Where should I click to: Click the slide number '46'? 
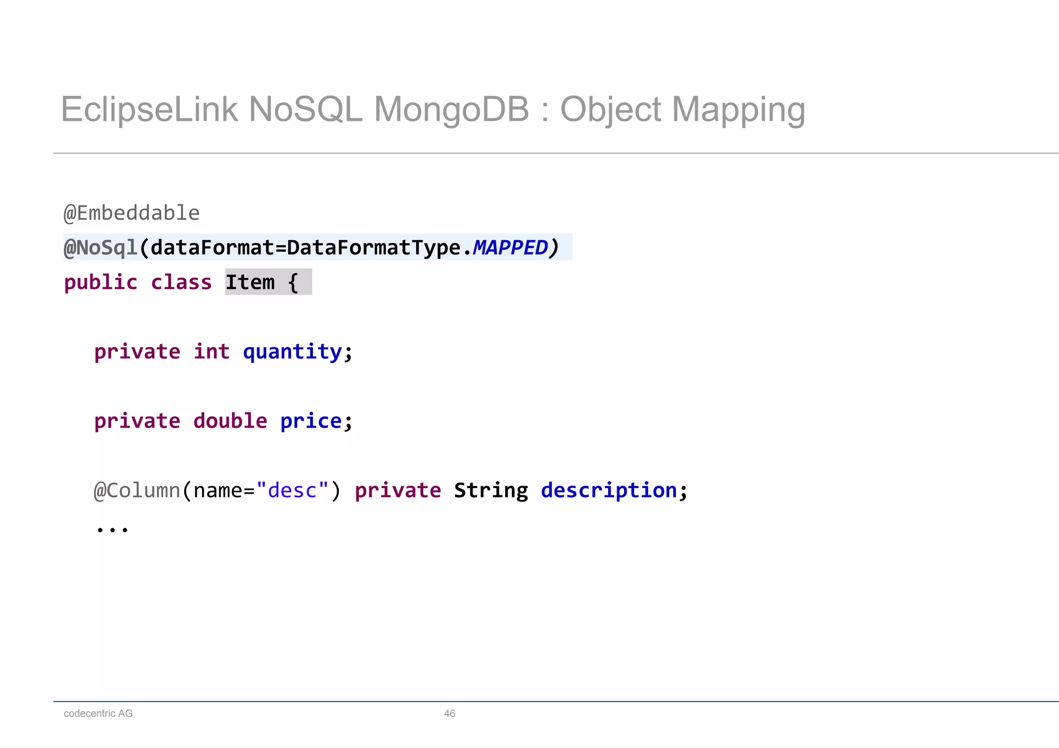(x=449, y=713)
